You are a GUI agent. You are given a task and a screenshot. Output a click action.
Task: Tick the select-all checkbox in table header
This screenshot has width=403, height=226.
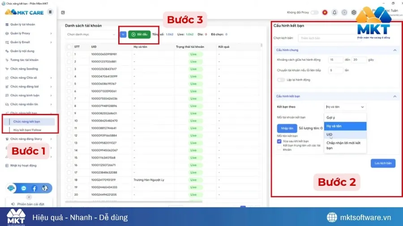point(69,47)
